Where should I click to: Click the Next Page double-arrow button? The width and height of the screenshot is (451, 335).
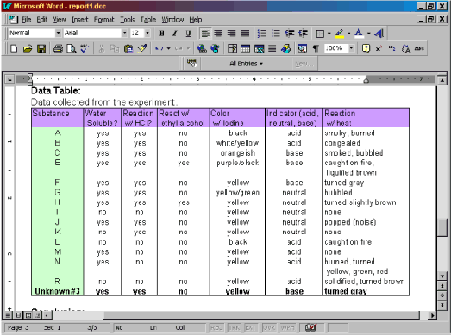click(x=442, y=305)
